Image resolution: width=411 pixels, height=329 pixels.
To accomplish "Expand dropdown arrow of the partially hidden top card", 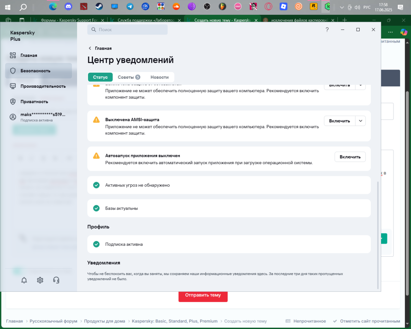I will 360,86.
